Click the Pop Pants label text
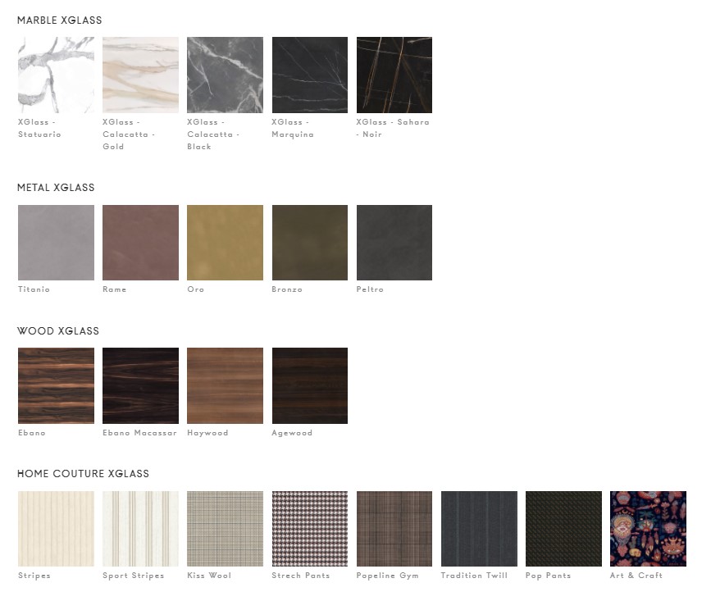The height and width of the screenshot is (601, 711). pos(548,575)
